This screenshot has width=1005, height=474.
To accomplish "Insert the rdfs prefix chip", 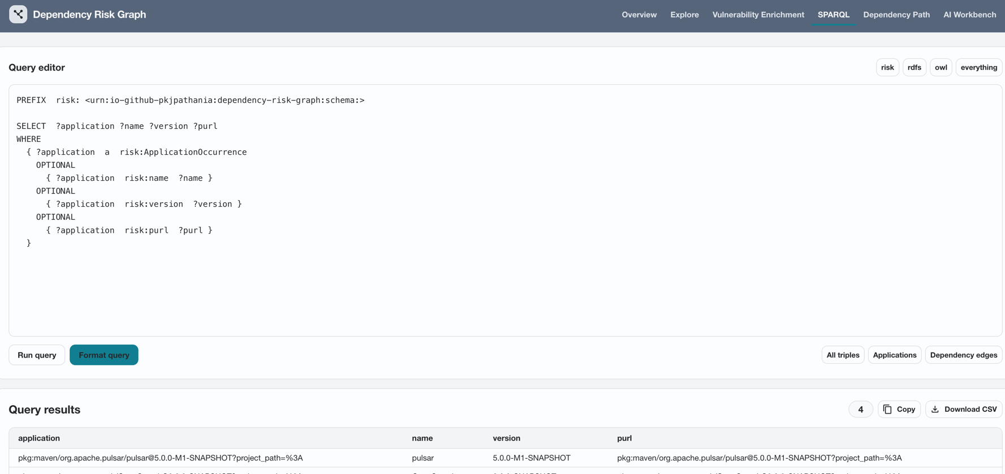I will 915,67.
